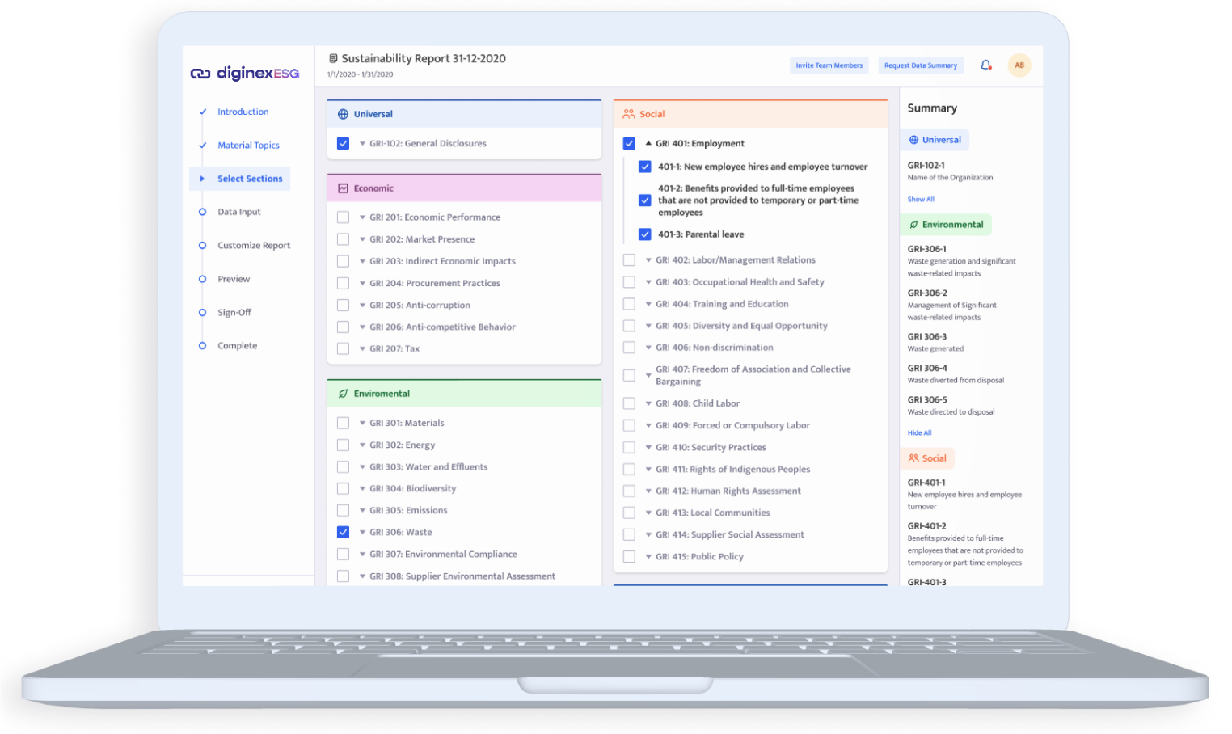The image size is (1232, 734).
Task: Go to the Introduction step
Action: coord(243,112)
